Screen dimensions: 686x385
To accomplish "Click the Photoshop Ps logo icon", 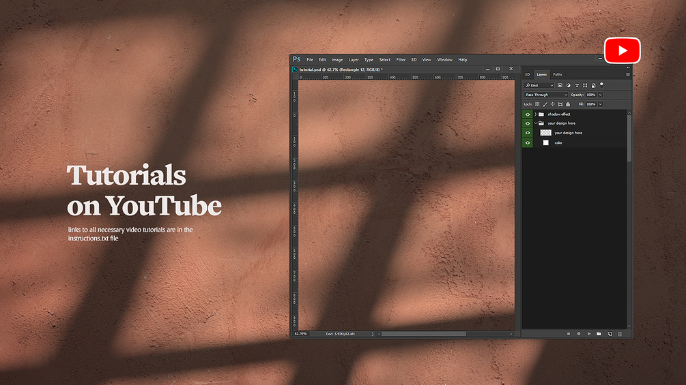I will [x=297, y=59].
